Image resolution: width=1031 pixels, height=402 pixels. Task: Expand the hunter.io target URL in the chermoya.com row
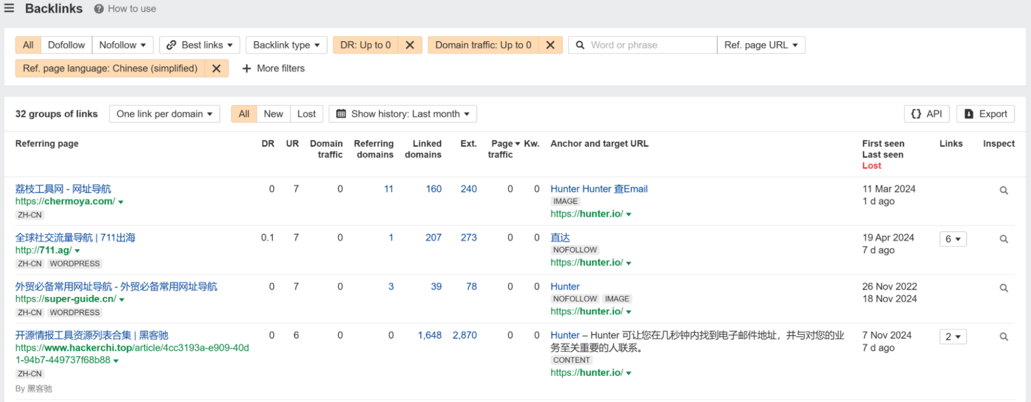point(629,214)
